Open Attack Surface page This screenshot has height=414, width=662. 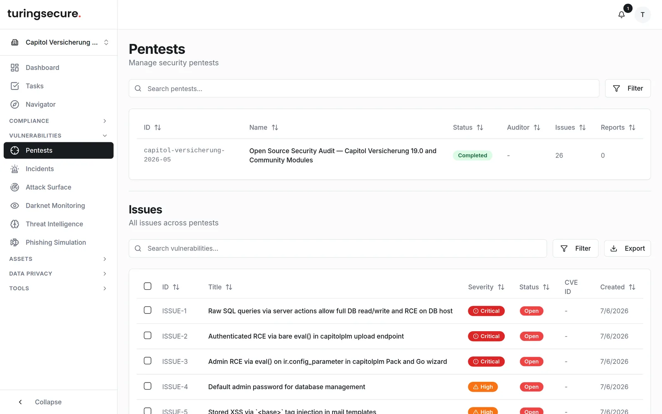point(58,187)
